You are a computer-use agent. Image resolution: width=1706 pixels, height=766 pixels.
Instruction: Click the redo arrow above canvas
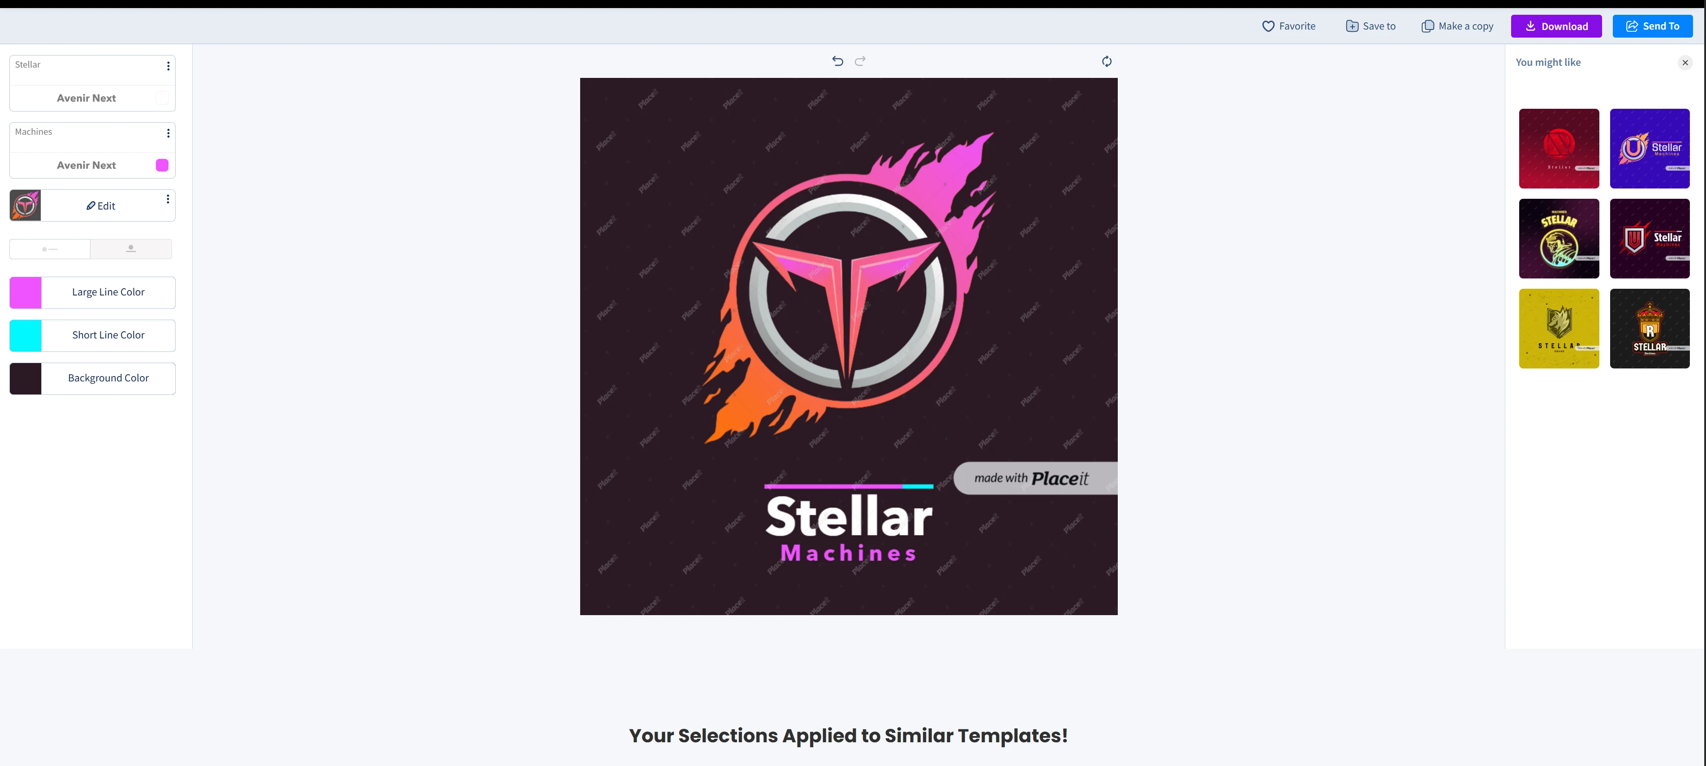tap(860, 61)
